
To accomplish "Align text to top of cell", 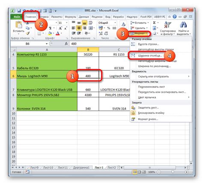I will pyautogui.click(x=74, y=23).
